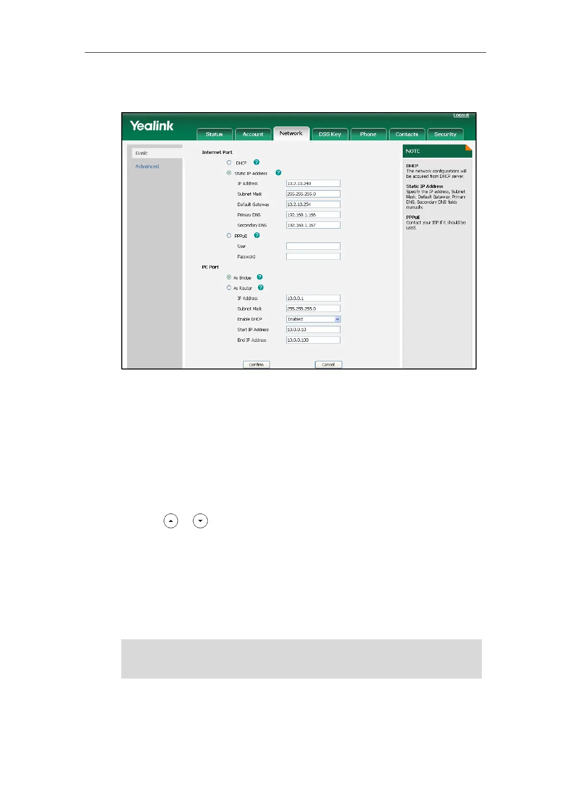Viewport: 571px width, 807px height.
Task: Click the Primary DNS field
Action: click(x=313, y=215)
